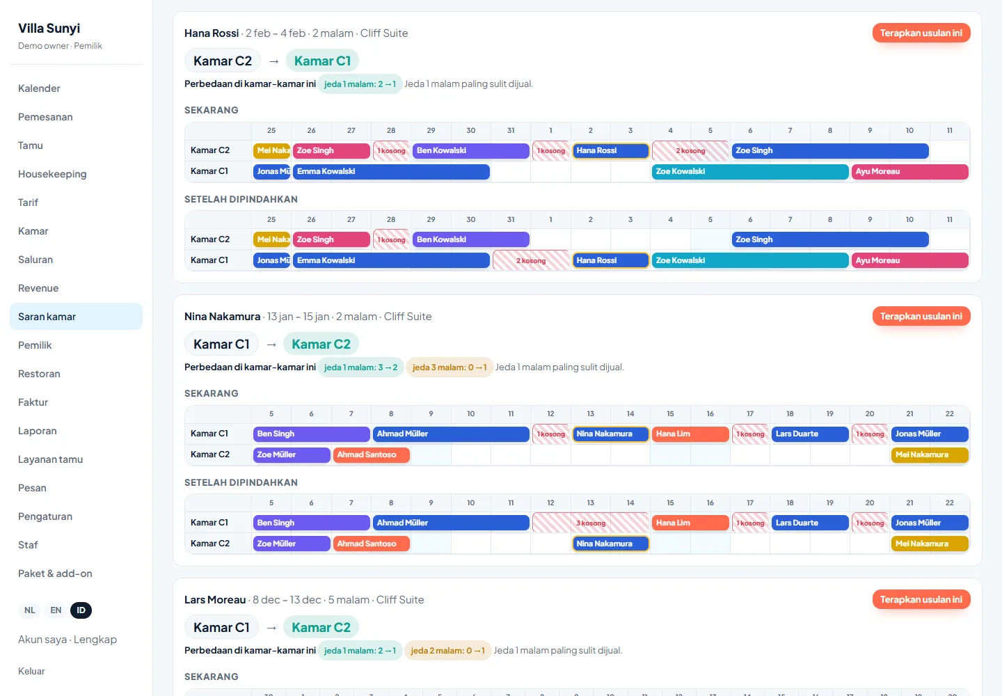This screenshot has width=1002, height=696.
Task: Select Hana Lim booking in Nina's Sekarang grid
Action: (x=690, y=434)
